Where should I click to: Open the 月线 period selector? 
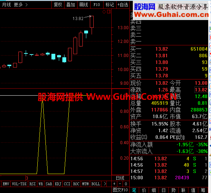coord(6,5)
